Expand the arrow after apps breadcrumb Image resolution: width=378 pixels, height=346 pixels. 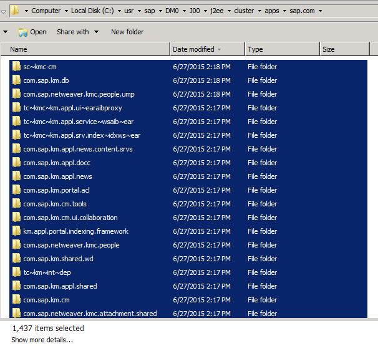click(284, 11)
